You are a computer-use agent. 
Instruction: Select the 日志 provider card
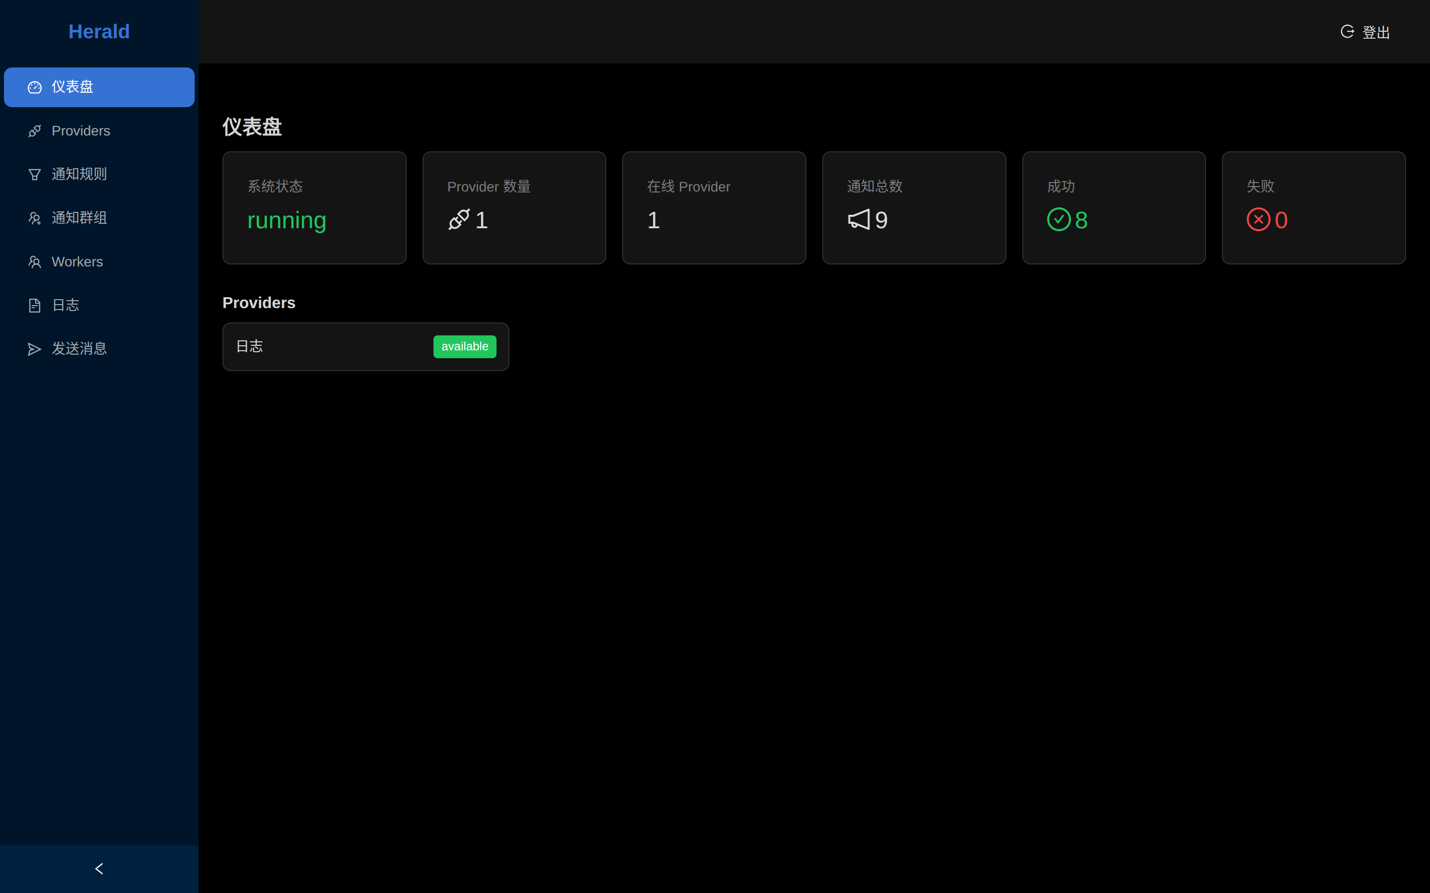tap(366, 347)
